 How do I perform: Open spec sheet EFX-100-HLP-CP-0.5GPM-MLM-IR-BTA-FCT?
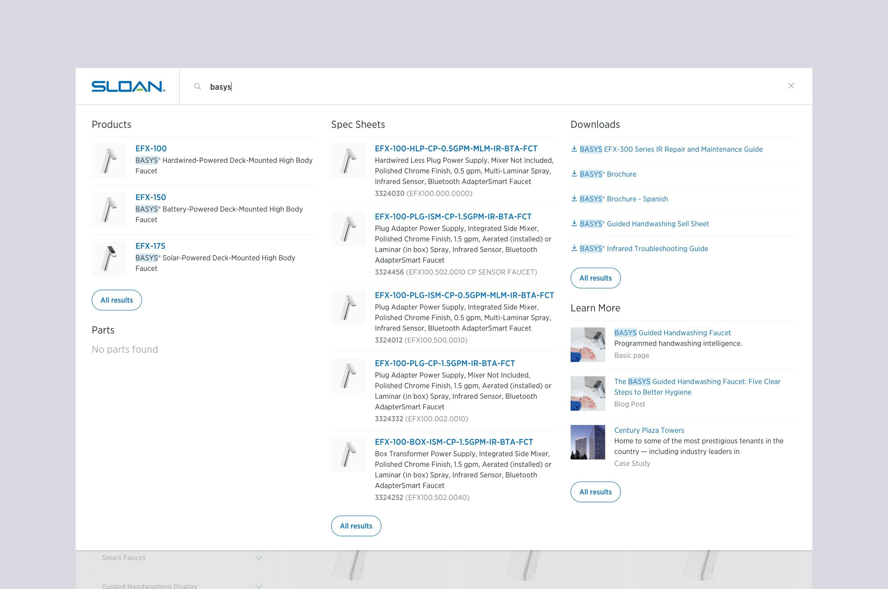456,148
